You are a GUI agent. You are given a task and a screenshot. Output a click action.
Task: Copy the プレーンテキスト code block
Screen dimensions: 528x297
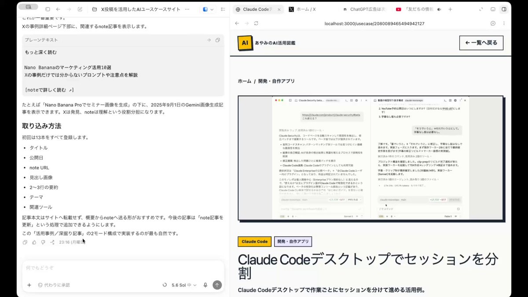tap(217, 40)
